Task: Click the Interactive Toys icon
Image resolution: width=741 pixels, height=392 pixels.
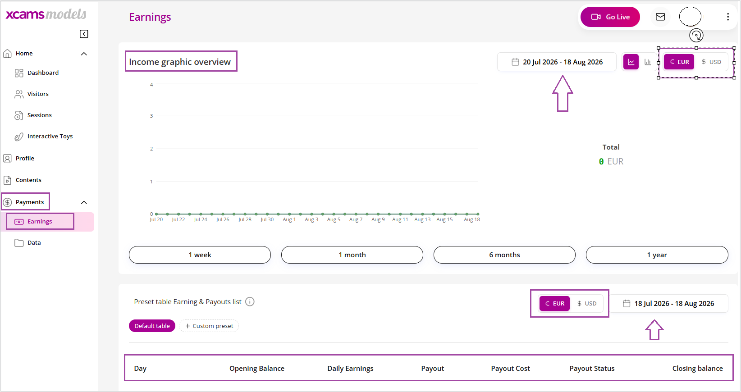Action: click(18, 137)
